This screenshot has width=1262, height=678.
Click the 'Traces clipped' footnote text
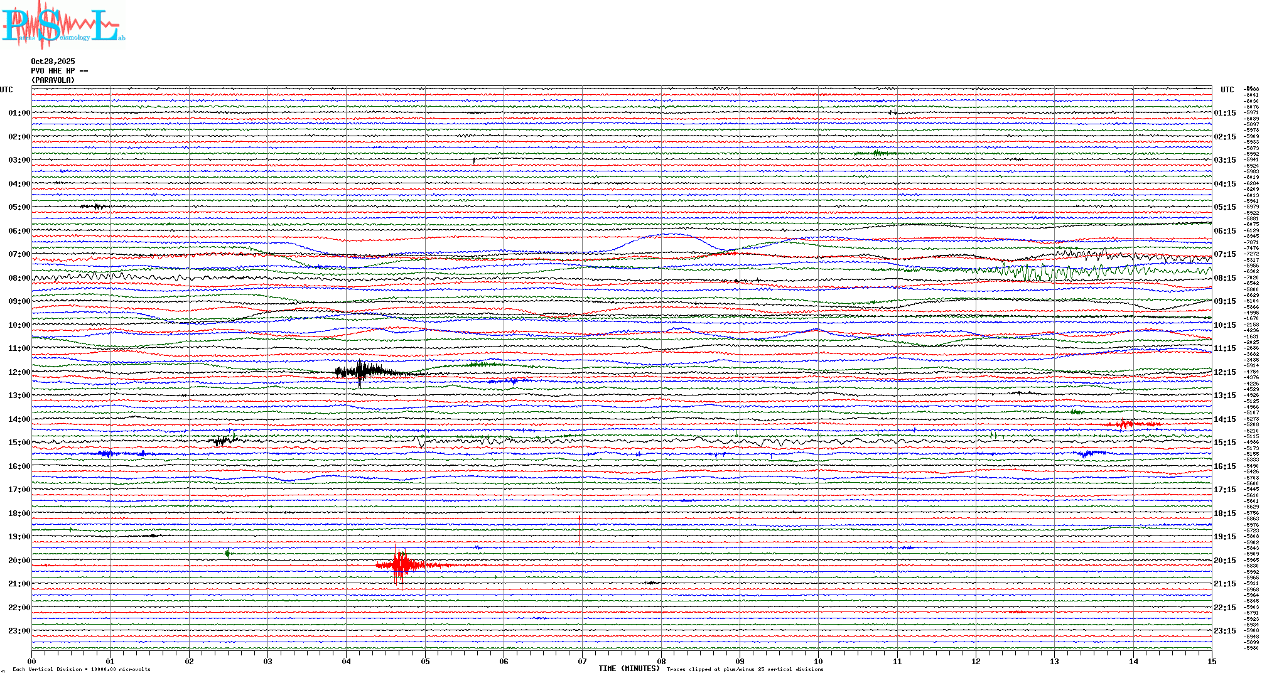tap(745, 669)
